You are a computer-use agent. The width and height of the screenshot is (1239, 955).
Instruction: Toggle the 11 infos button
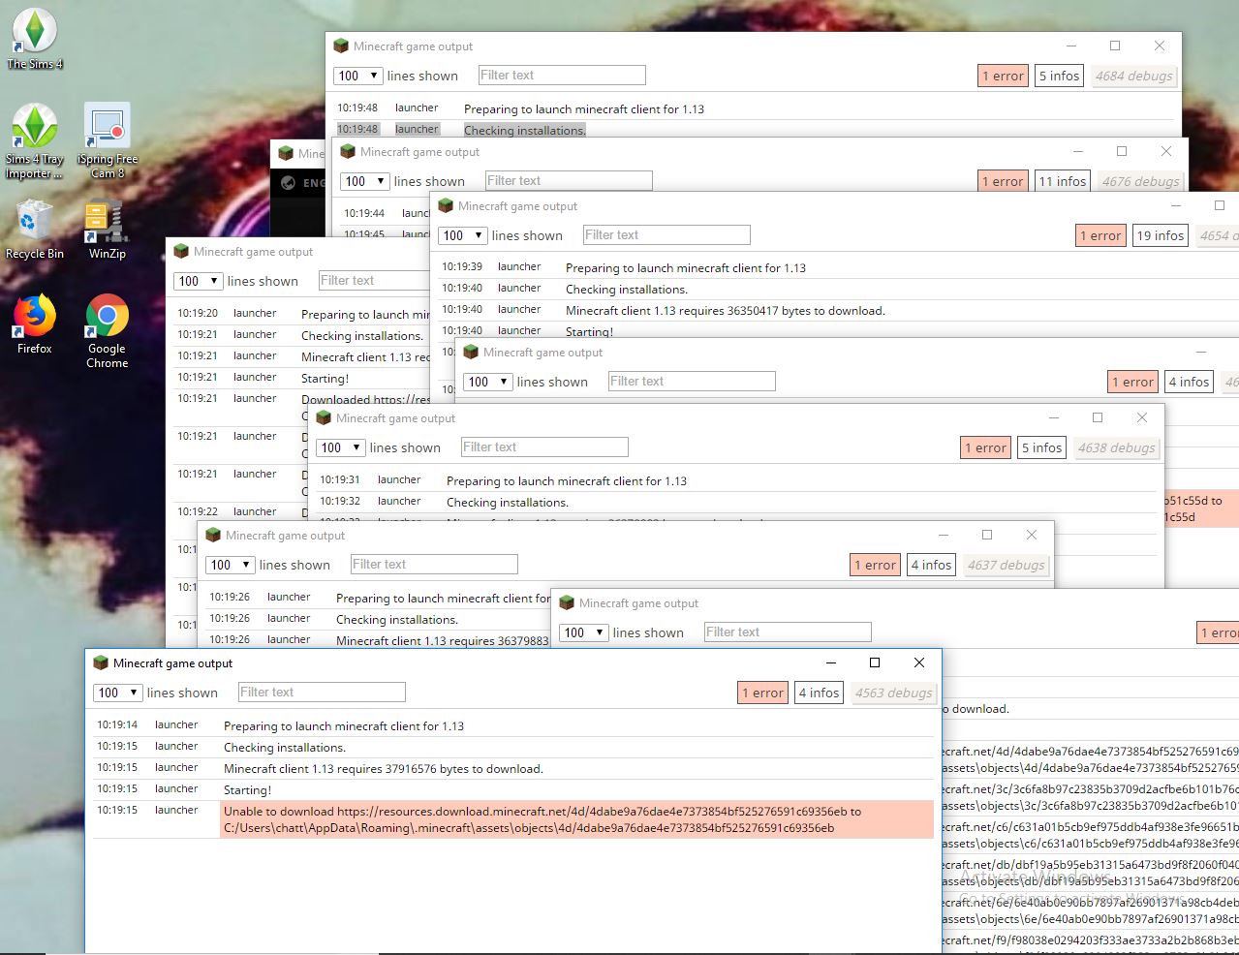click(x=1062, y=181)
